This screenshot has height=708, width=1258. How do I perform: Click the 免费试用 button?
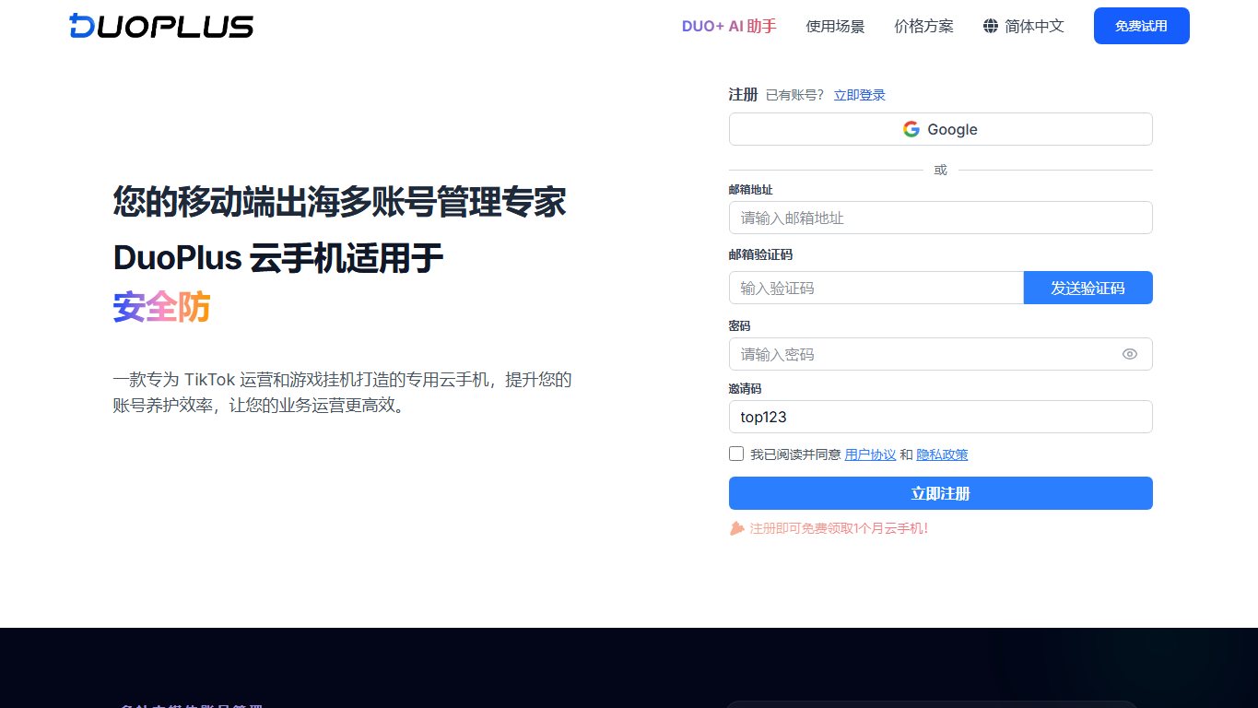point(1141,26)
